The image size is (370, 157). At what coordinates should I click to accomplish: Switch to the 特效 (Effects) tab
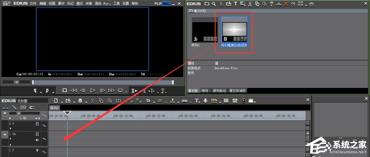point(205,90)
